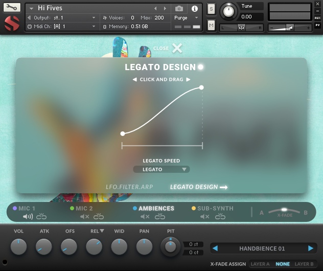The height and width of the screenshot is (271, 323).
Task: Switch to the LEGATO DESIGN page
Action: pyautogui.click(x=194, y=187)
